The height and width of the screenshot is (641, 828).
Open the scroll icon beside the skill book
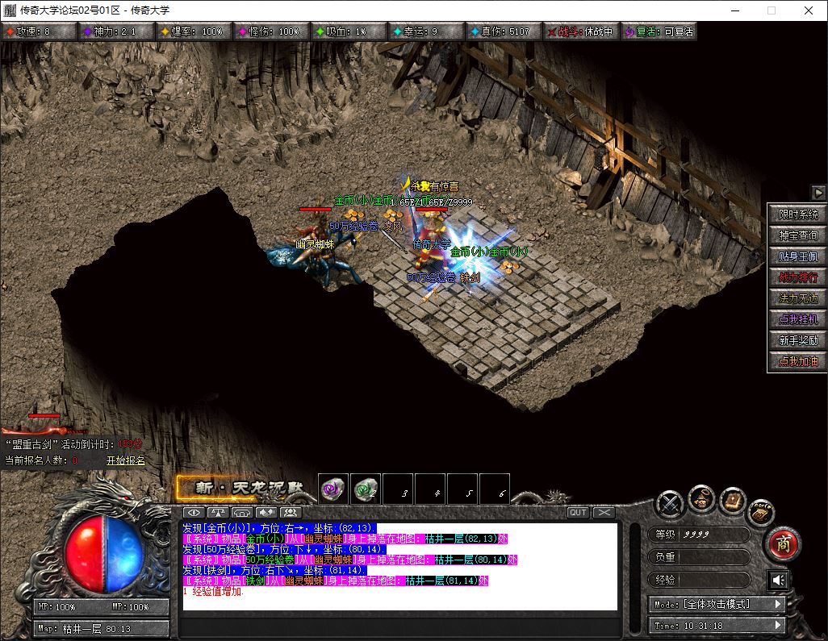pyautogui.click(x=761, y=510)
